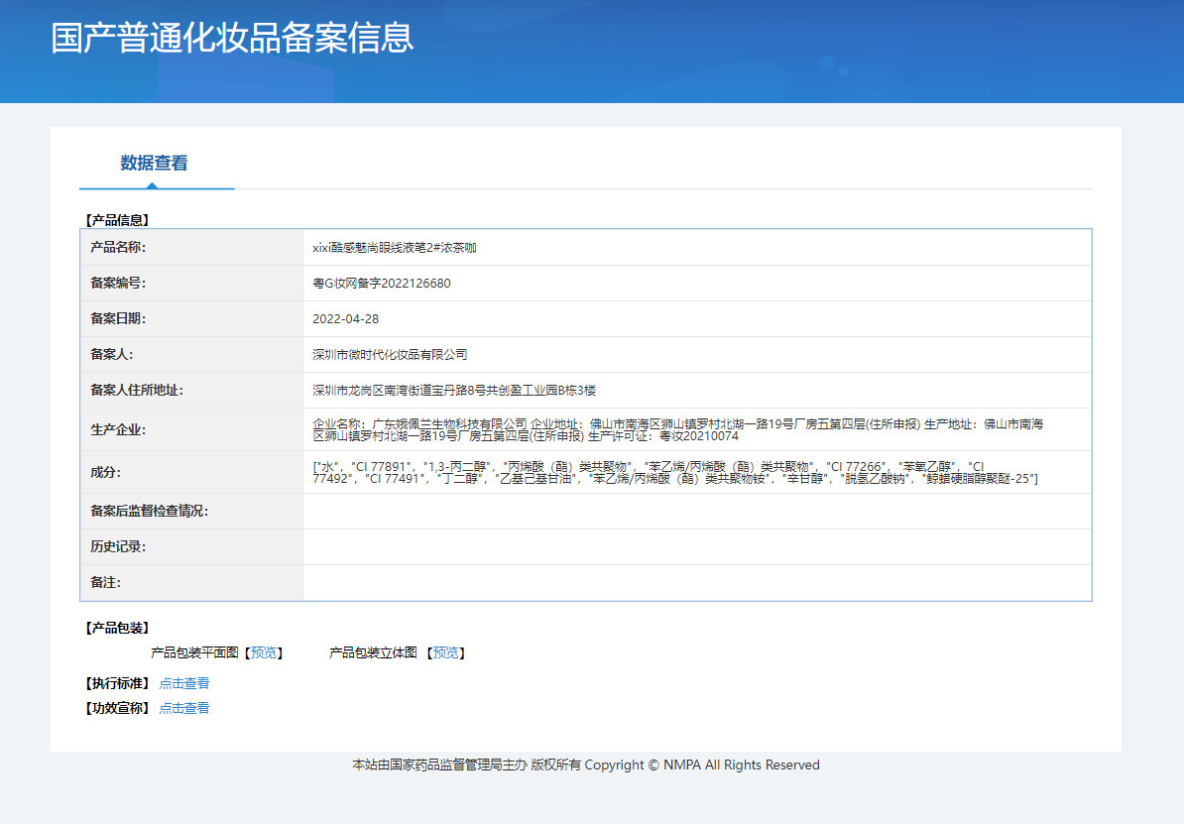
Task: Select the 备案编号 value 粤G妆网备字2022126680
Action: tap(382, 284)
